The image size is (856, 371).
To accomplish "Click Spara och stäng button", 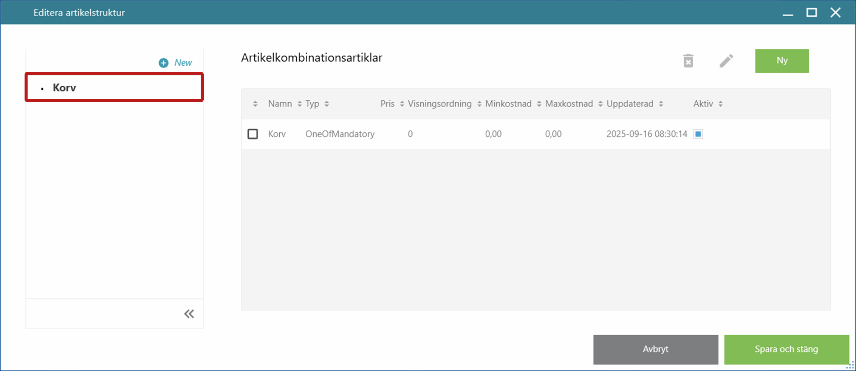I will [x=786, y=349].
